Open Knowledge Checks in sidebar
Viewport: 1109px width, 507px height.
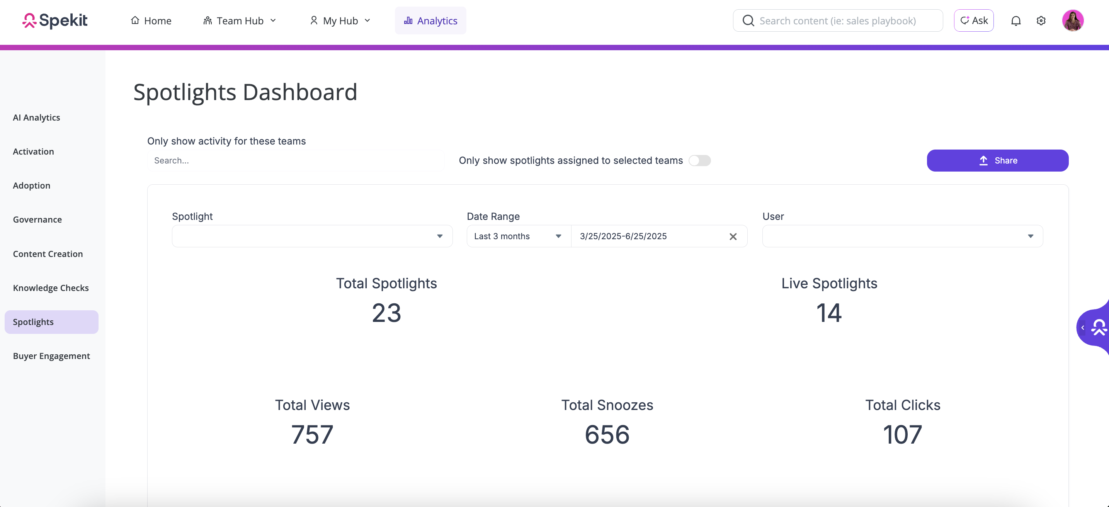(51, 288)
